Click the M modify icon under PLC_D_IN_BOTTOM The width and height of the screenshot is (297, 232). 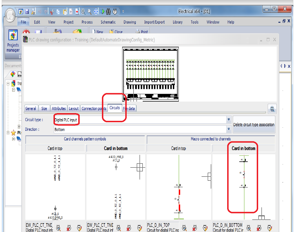coord(270,227)
